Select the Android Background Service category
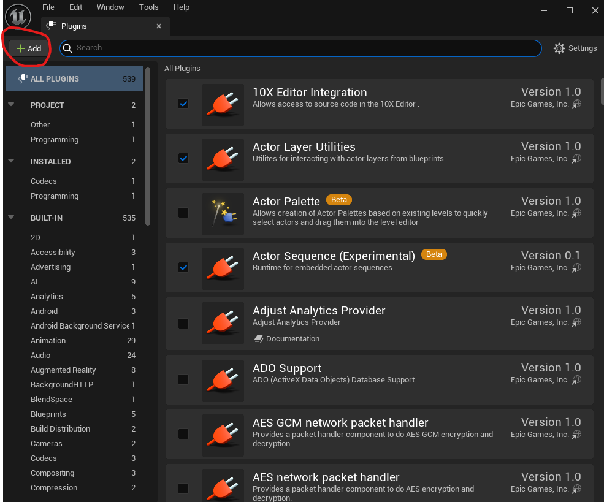Image resolution: width=604 pixels, height=502 pixels. click(x=80, y=325)
